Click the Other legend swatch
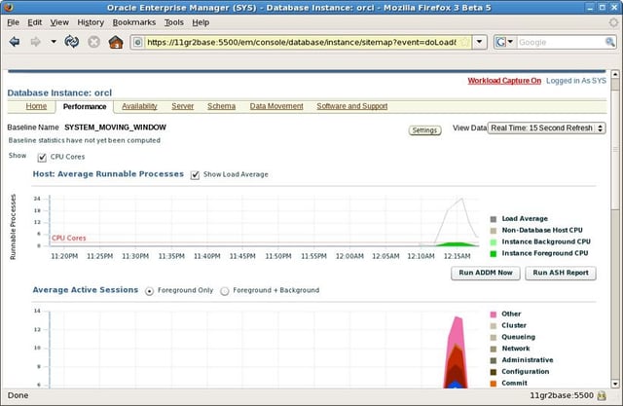Image resolution: width=623 pixels, height=406 pixels. click(x=494, y=314)
